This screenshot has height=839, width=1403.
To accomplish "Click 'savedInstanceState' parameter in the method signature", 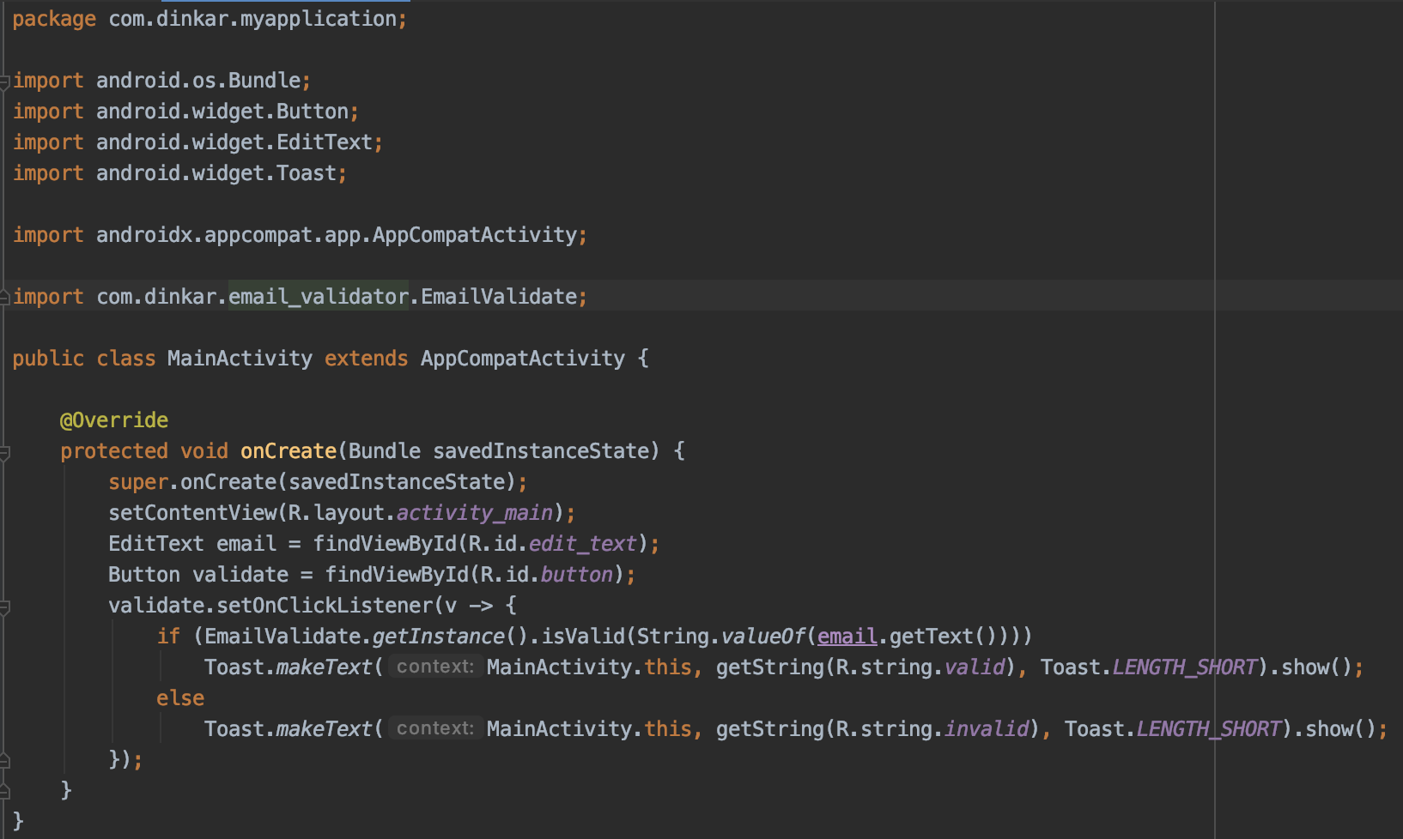I will [x=541, y=451].
